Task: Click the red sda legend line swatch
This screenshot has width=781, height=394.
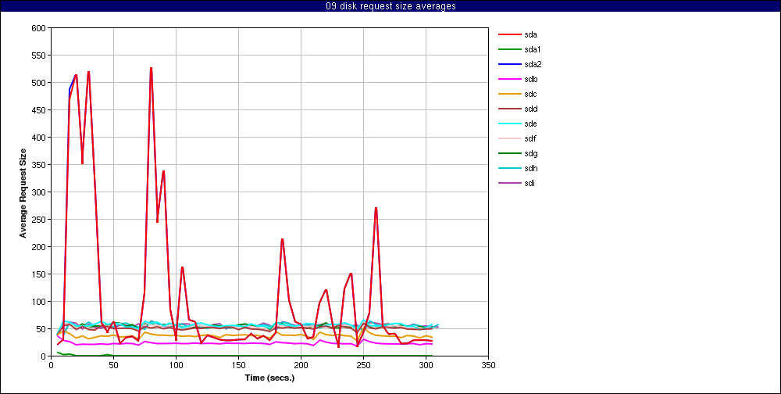Action: click(x=509, y=34)
